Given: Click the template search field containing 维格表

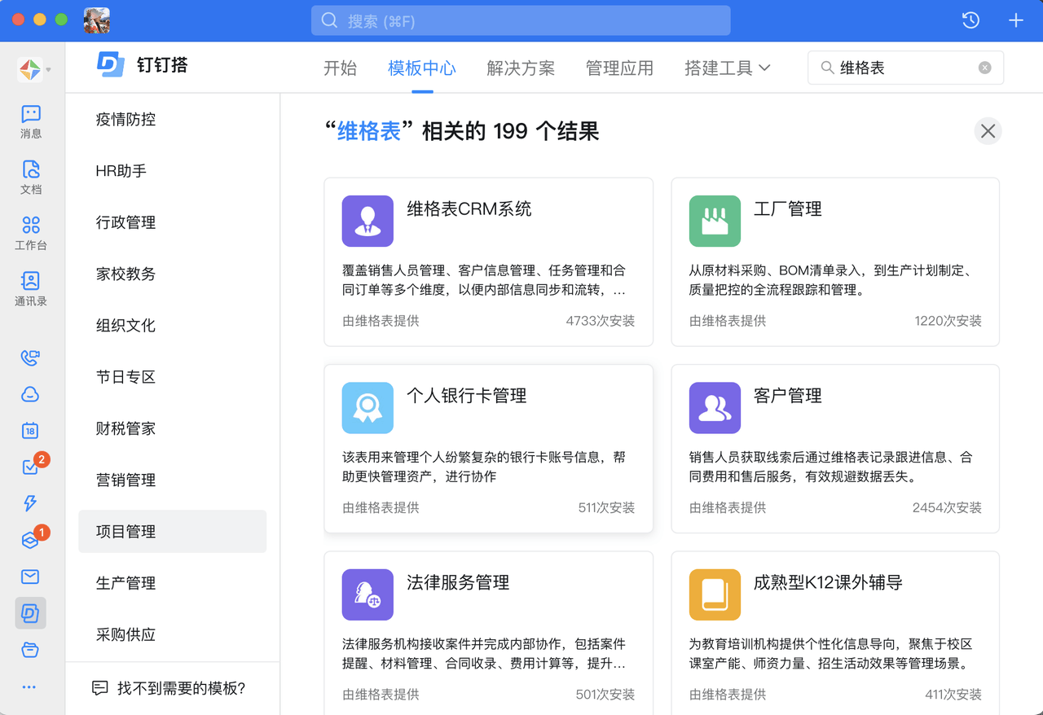Looking at the screenshot, I should click(x=905, y=68).
